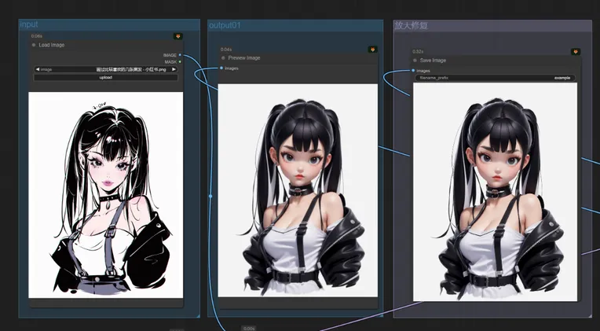Click the 0.06s timing label above Load Image
The height and width of the screenshot is (331, 600).
pos(37,36)
